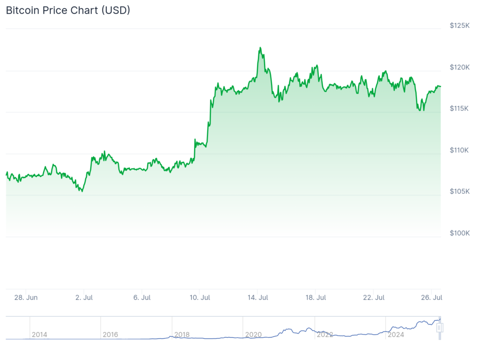The height and width of the screenshot is (348, 477).
Task: Click the 2022 label in the navigator
Action: [x=325, y=334]
